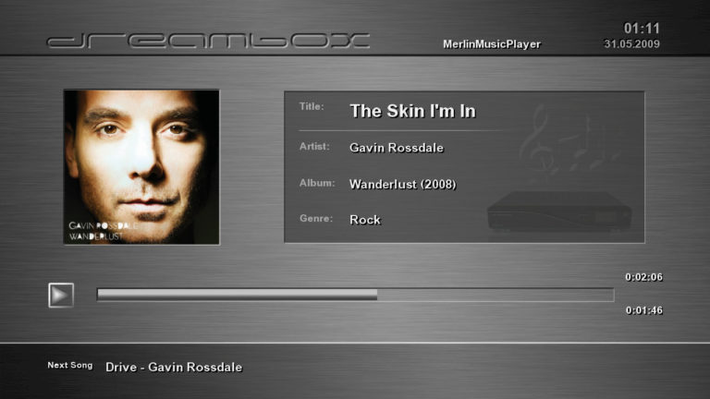Click the remaining time 0:01:46
The image size is (710, 399).
643,310
